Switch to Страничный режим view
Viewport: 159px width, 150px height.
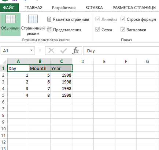coord(33,25)
